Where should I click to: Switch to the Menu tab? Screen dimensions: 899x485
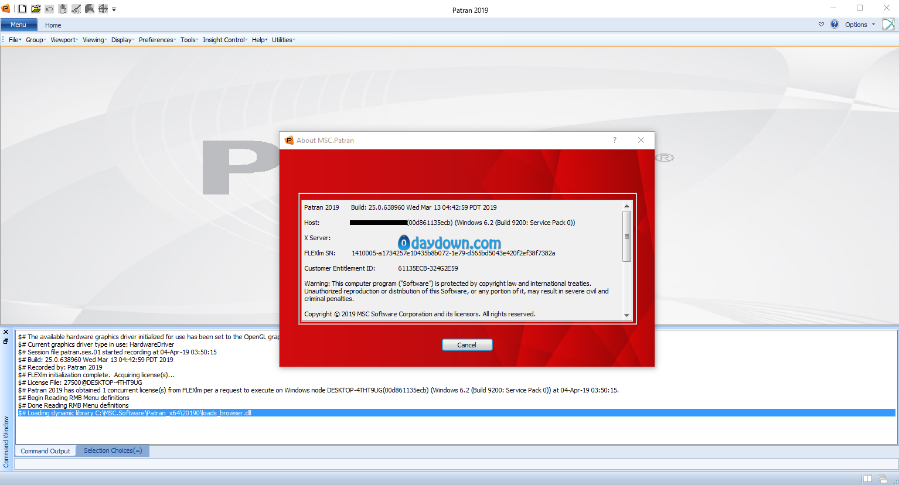(x=19, y=25)
